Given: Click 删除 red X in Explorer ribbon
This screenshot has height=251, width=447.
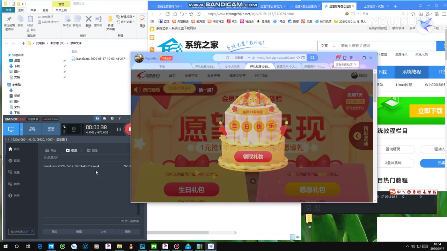Looking at the screenshot, I should [x=88, y=21].
